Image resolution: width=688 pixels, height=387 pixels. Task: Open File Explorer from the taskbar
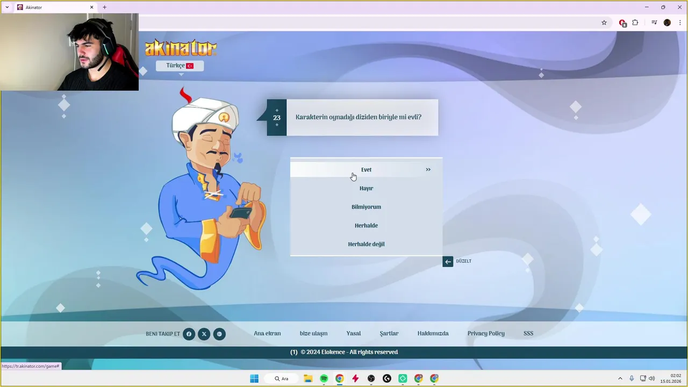coord(308,378)
